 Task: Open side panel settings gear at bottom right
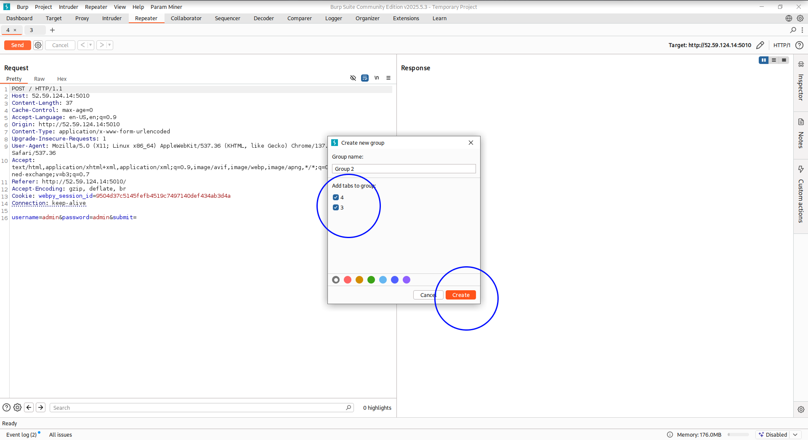pyautogui.click(x=801, y=409)
